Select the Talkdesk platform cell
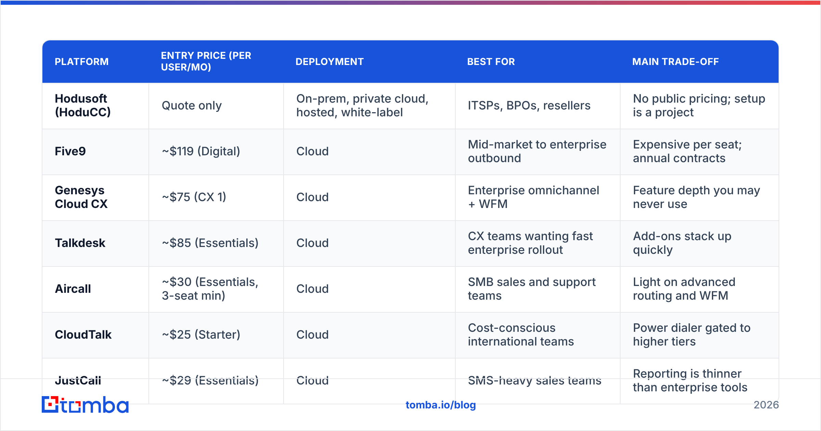821x431 pixels. tap(95, 244)
